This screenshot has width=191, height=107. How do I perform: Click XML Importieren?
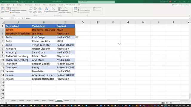pyautogui.click(x=97, y=8)
